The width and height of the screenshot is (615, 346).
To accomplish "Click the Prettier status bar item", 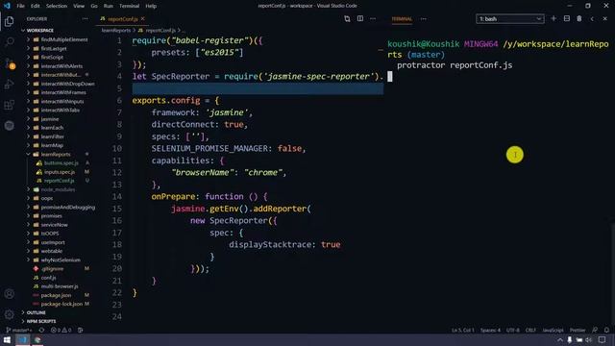I will coord(578,330).
